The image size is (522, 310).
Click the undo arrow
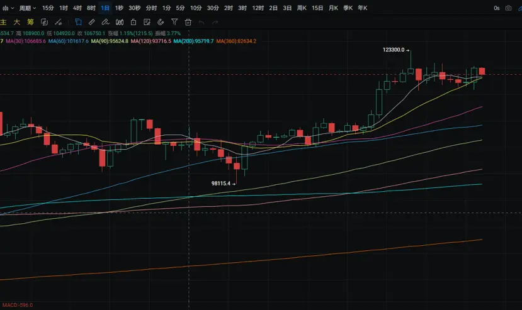201,22
